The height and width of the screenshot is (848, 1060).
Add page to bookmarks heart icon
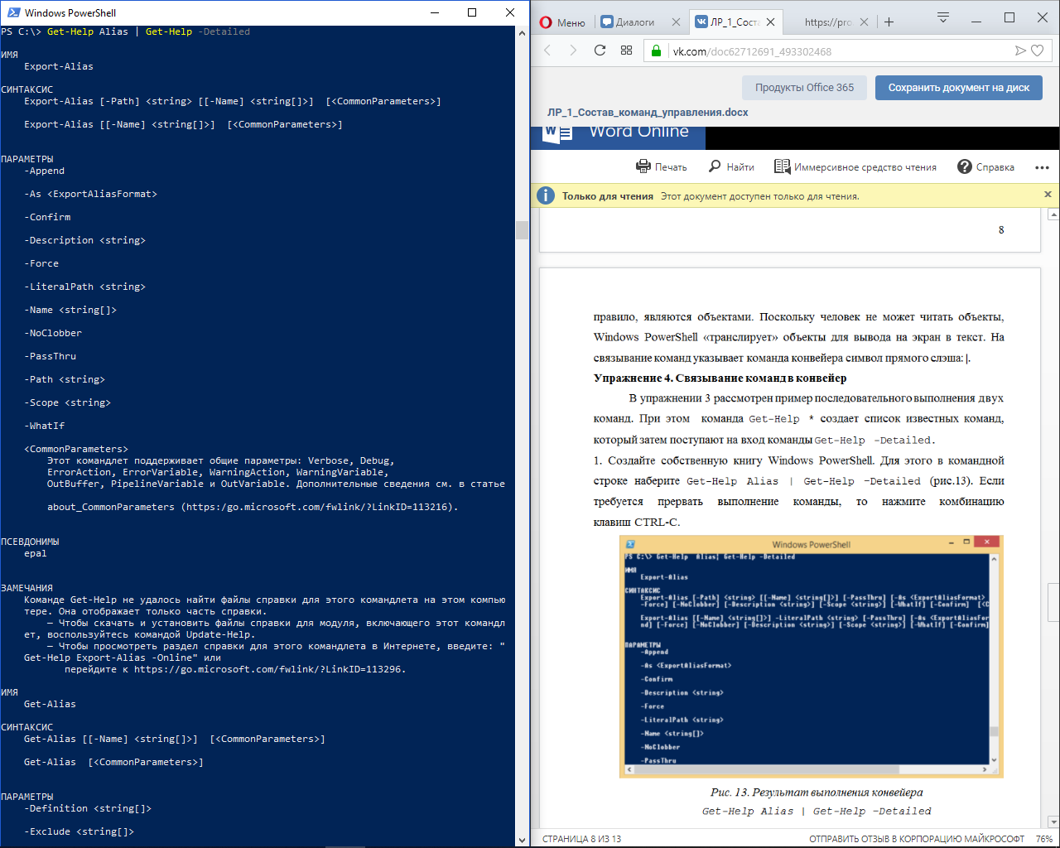coord(1037,51)
